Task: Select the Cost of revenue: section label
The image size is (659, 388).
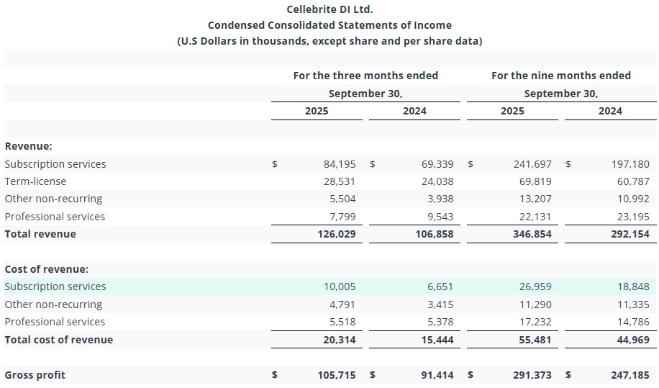Action: point(47,269)
